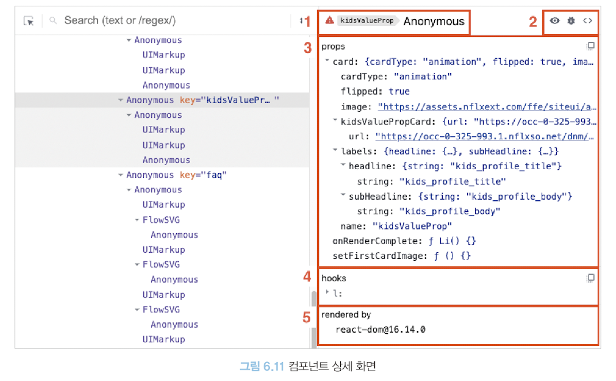Click the react-dom@16.14.0 renderer entry

(381, 330)
